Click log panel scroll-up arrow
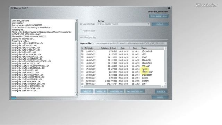222x125 pixels. [76, 21]
